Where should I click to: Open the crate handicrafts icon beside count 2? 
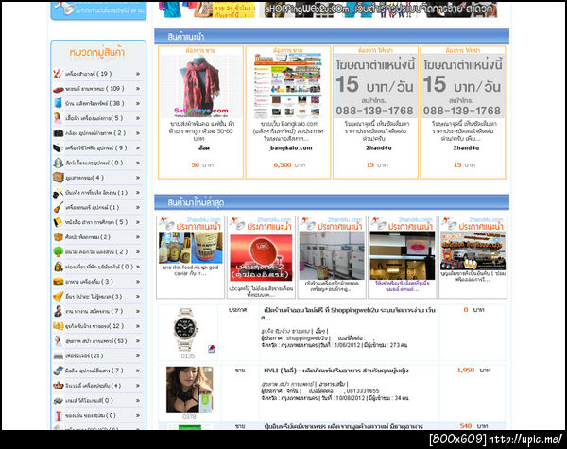(x=59, y=237)
